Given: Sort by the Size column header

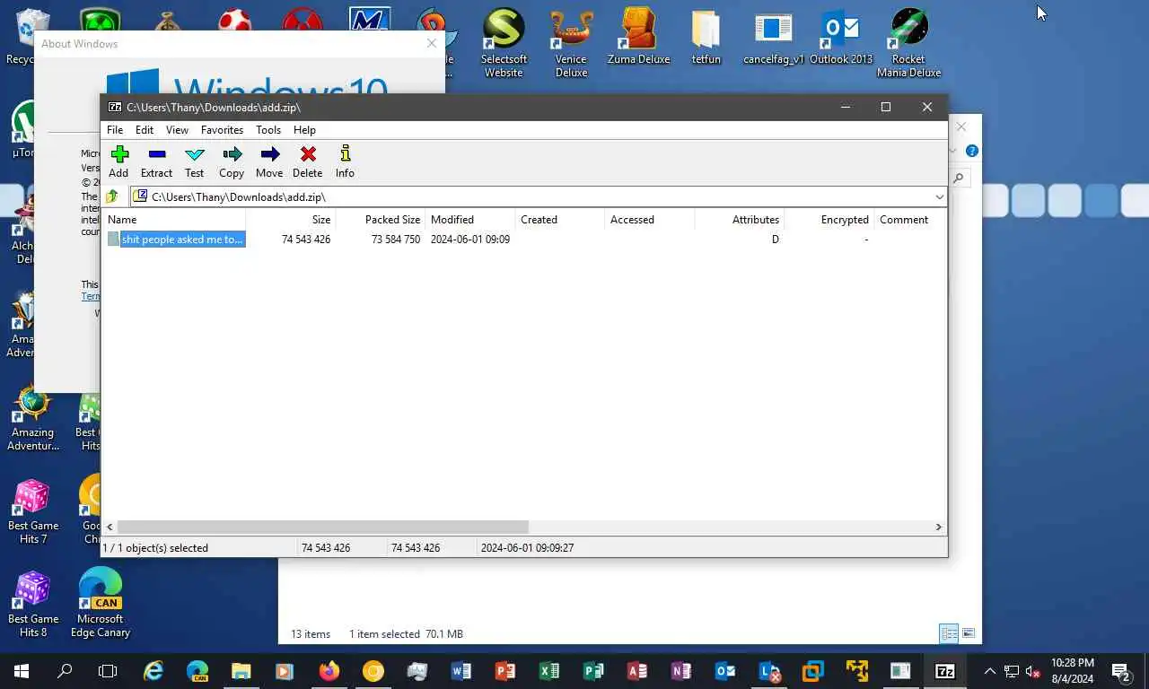Looking at the screenshot, I should pos(291,220).
